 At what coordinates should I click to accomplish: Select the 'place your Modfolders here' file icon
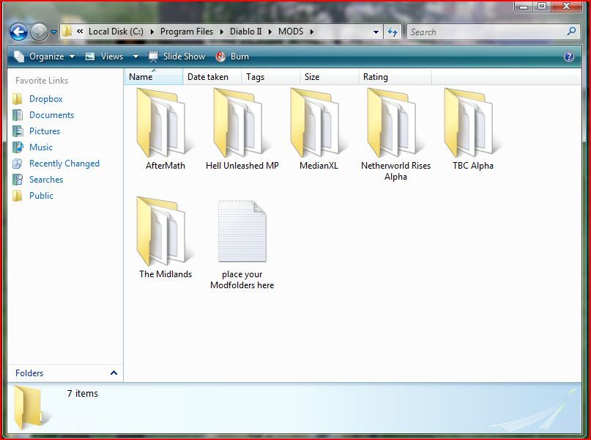point(242,231)
